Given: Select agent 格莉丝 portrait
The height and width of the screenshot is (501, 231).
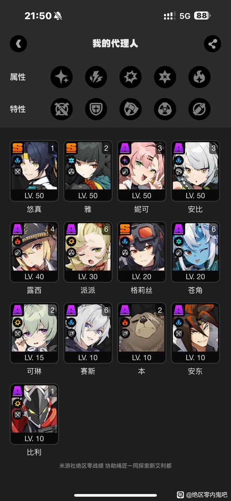Looking at the screenshot, I should [142, 252].
